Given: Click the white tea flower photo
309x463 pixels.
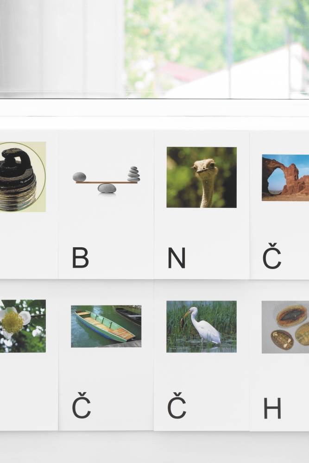Looking at the screenshot, I should 23,326.
